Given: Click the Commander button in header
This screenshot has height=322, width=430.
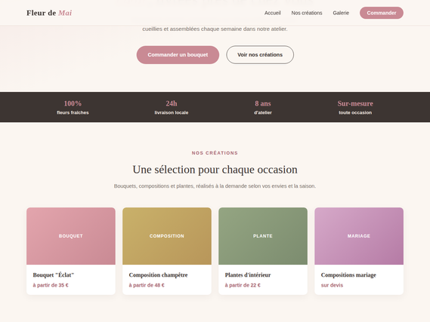Looking at the screenshot, I should click(381, 13).
